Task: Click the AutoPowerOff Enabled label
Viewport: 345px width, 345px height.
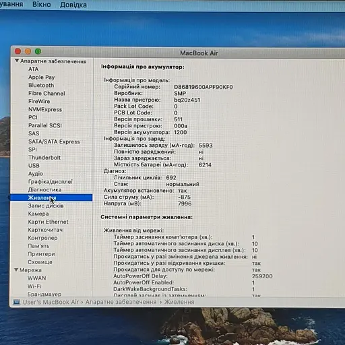Action: pyautogui.click(x=144, y=282)
